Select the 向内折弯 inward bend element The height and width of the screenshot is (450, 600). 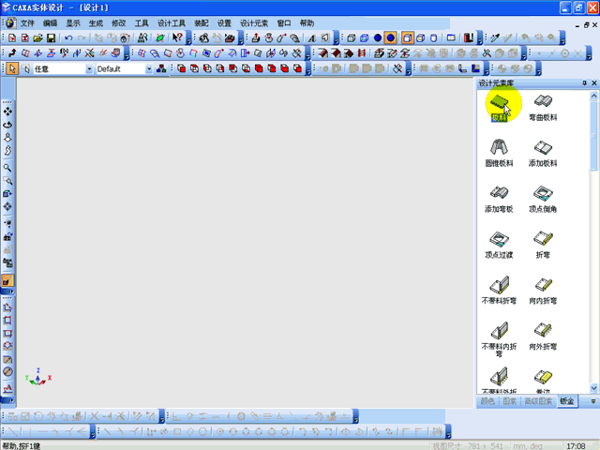543,291
